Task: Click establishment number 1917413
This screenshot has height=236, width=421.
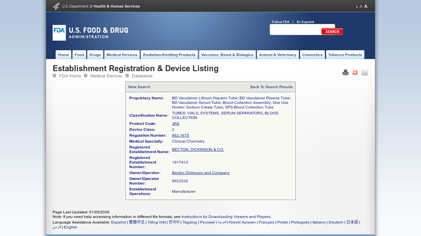Action: click(x=180, y=163)
